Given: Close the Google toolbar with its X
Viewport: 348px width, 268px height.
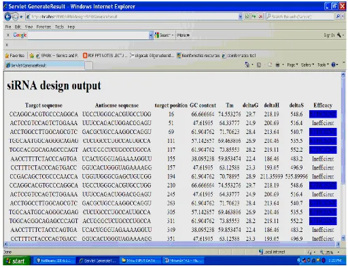Looking at the screenshot, I should pos(8,35).
